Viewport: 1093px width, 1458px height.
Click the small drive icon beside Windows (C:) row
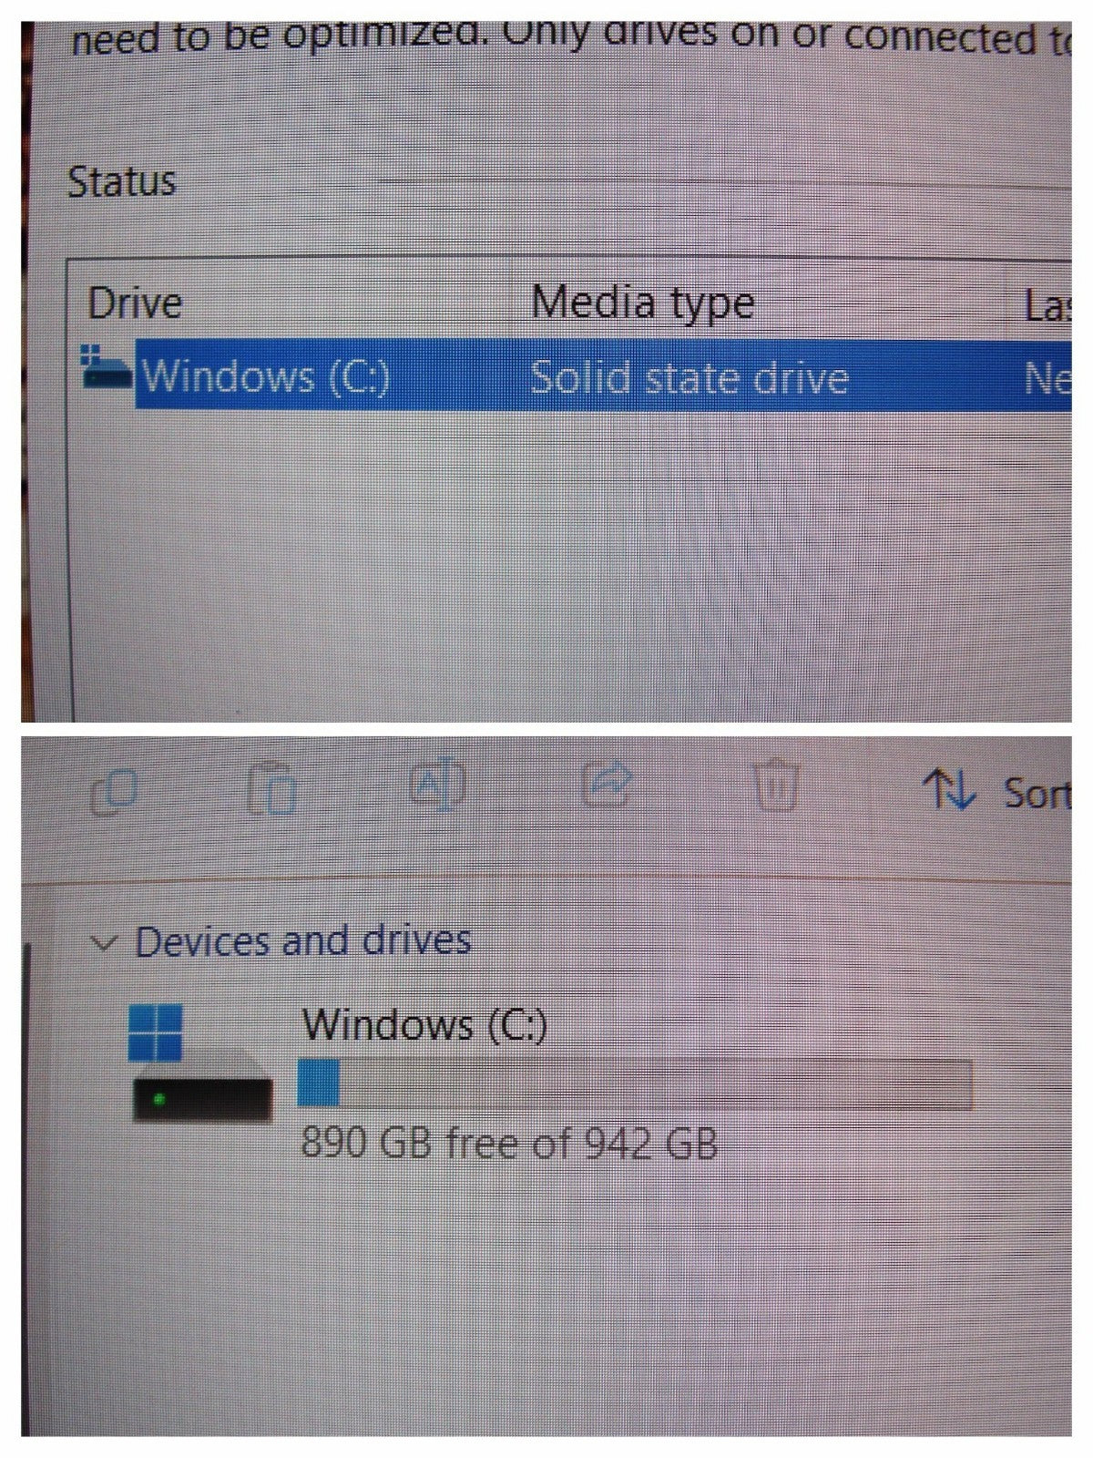point(106,366)
